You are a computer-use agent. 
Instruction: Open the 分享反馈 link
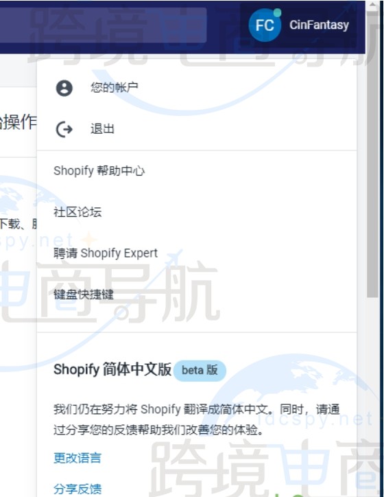(x=77, y=489)
